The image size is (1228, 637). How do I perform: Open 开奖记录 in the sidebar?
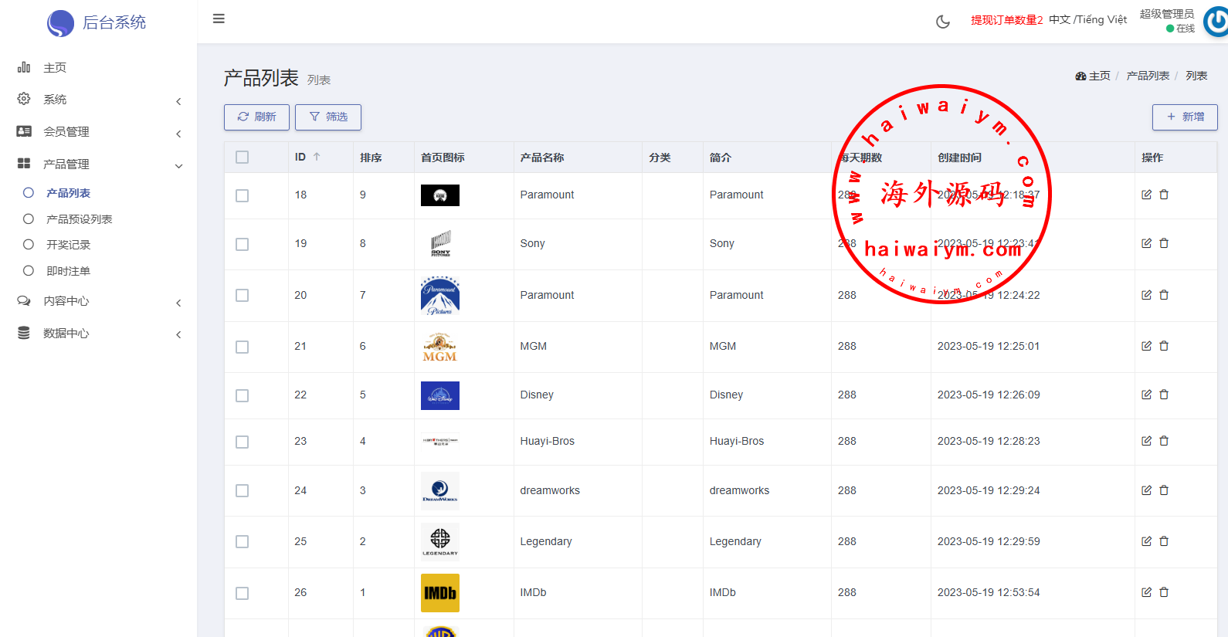(x=68, y=245)
